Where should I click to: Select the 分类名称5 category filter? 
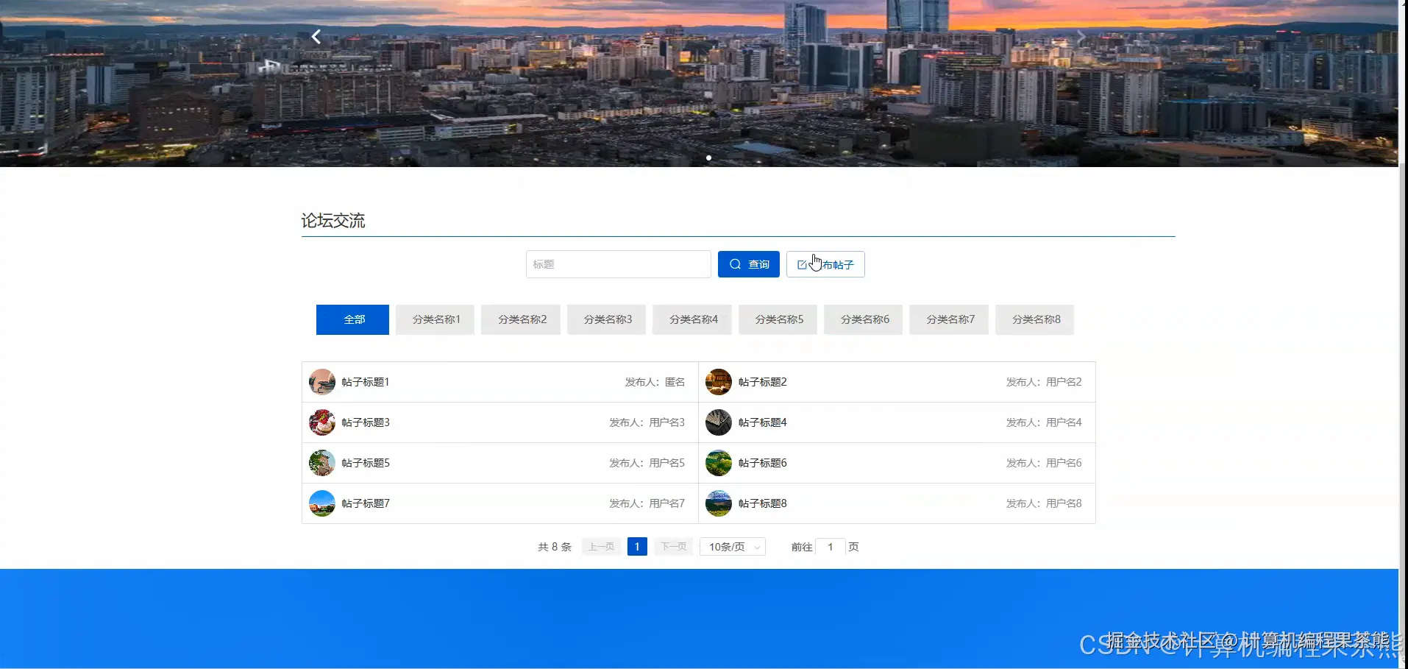[778, 319]
